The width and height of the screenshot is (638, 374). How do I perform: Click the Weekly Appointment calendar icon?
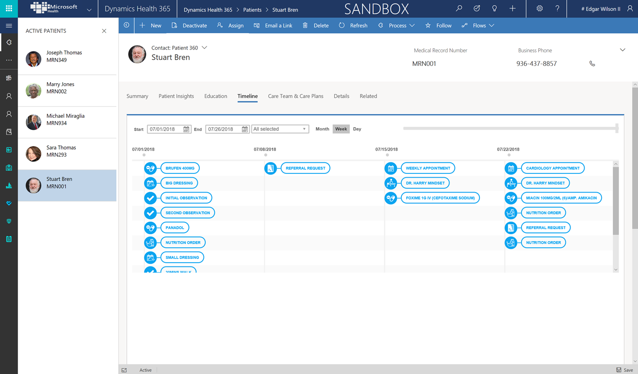click(x=391, y=168)
